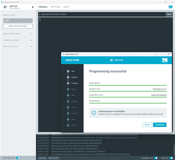
Task: Click the terminal command input field
Action: coord(102,14)
